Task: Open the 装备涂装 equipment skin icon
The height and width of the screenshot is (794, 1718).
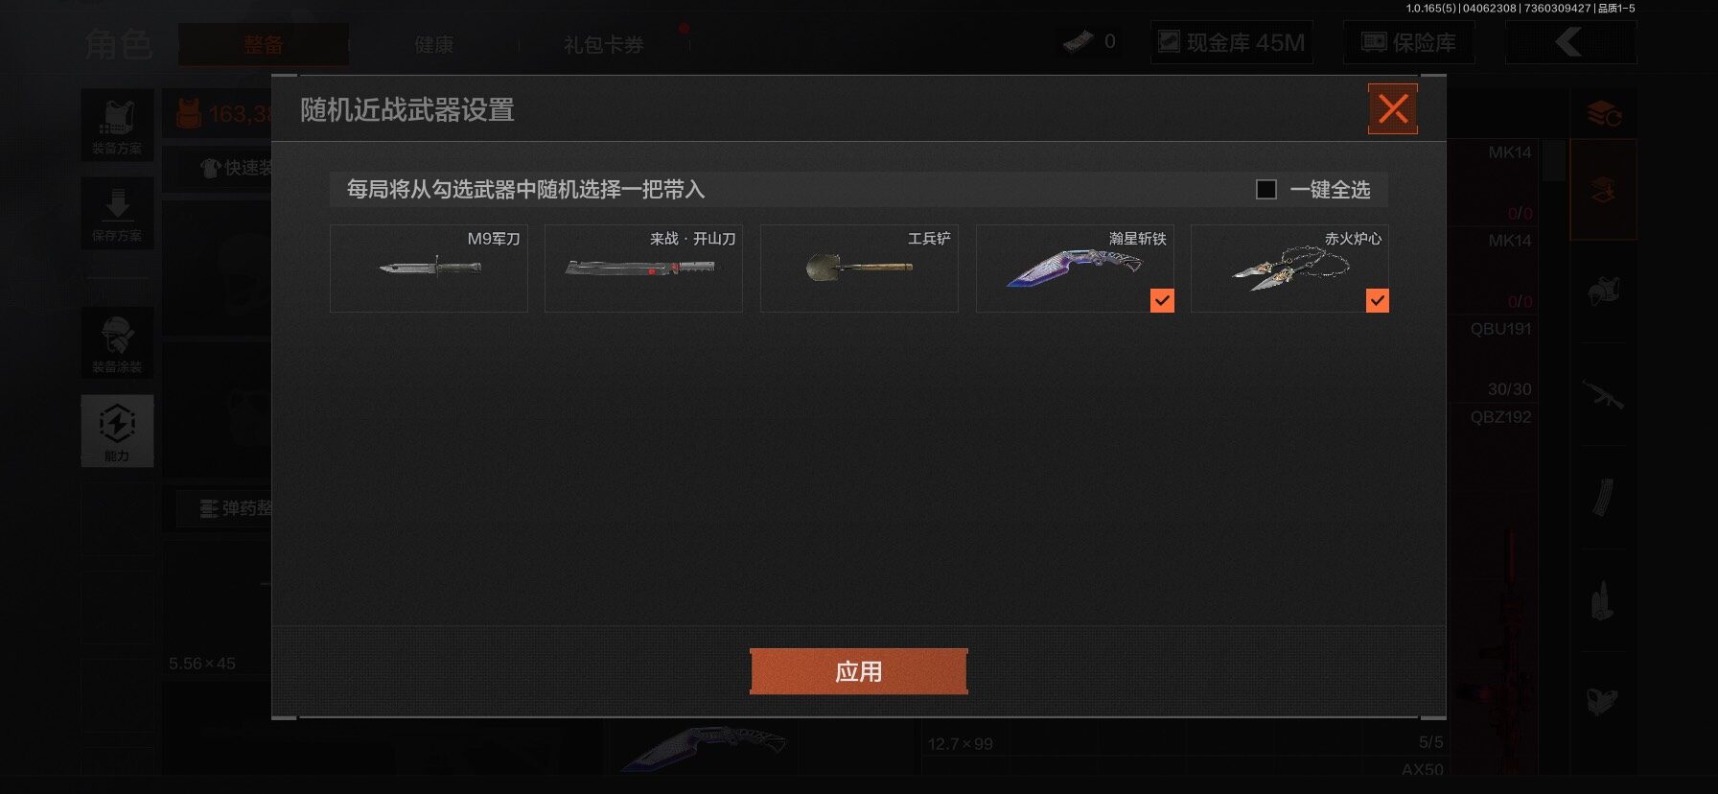Action: pos(117,342)
